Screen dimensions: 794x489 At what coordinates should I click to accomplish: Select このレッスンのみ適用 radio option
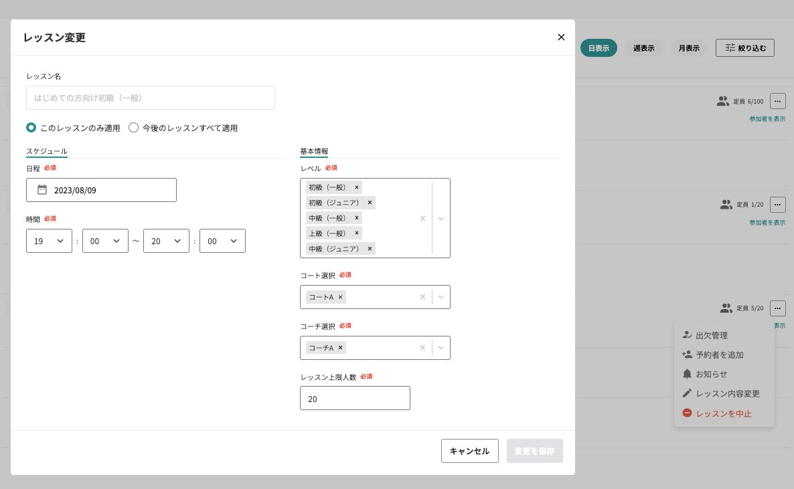(31, 128)
